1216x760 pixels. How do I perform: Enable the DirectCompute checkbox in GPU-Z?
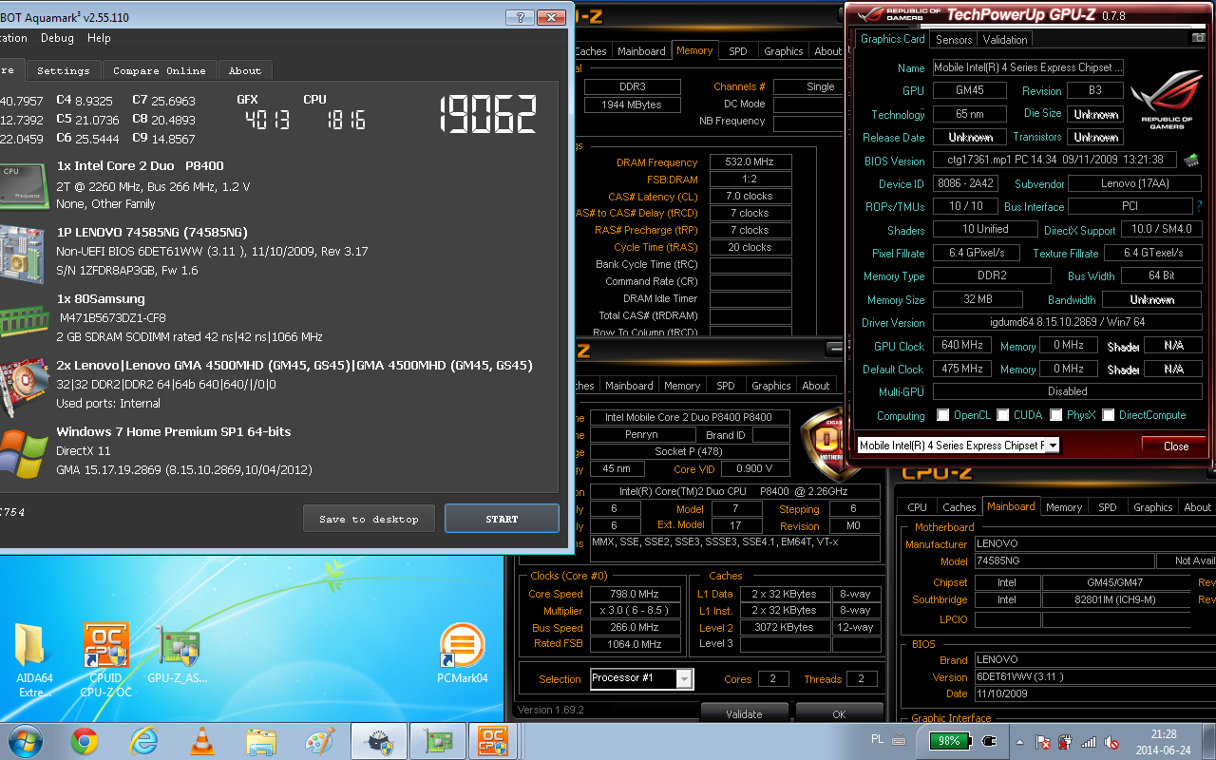pos(1108,415)
